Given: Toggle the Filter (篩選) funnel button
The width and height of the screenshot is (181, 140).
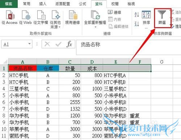Looking at the screenshot, I should (162, 18).
